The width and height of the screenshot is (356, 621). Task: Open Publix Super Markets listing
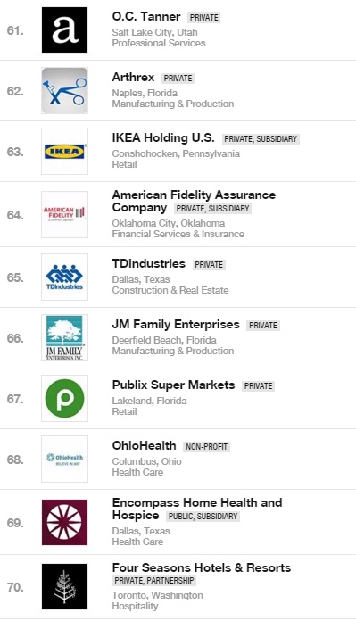[173, 385]
